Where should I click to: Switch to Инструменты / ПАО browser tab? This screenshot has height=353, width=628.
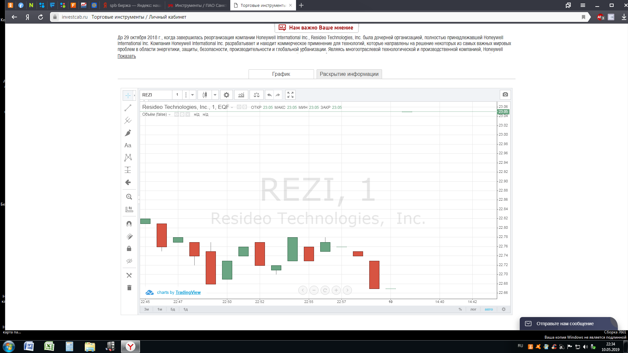click(x=197, y=5)
